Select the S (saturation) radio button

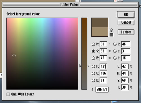(x=93, y=51)
